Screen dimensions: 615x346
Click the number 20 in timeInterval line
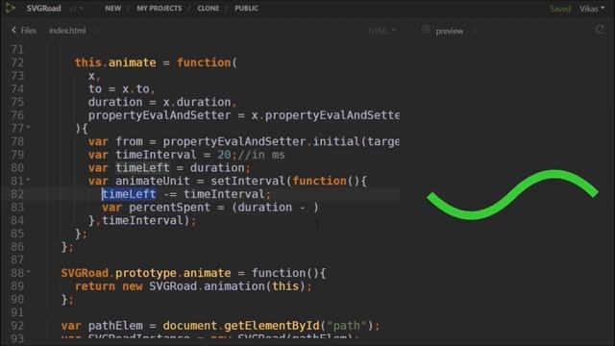tap(224, 155)
